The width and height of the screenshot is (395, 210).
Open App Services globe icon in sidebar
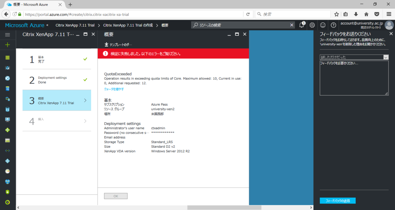click(8, 78)
